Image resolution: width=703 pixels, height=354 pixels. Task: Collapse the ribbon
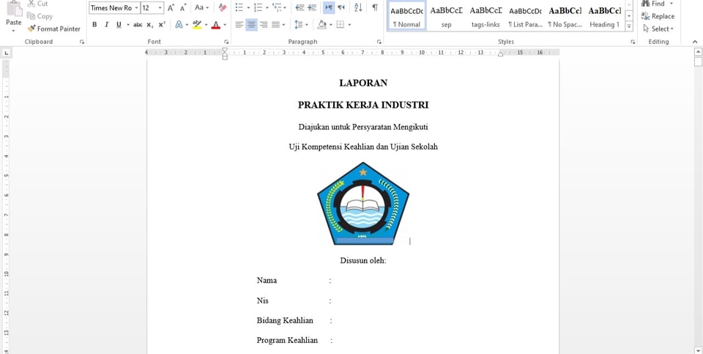click(695, 42)
